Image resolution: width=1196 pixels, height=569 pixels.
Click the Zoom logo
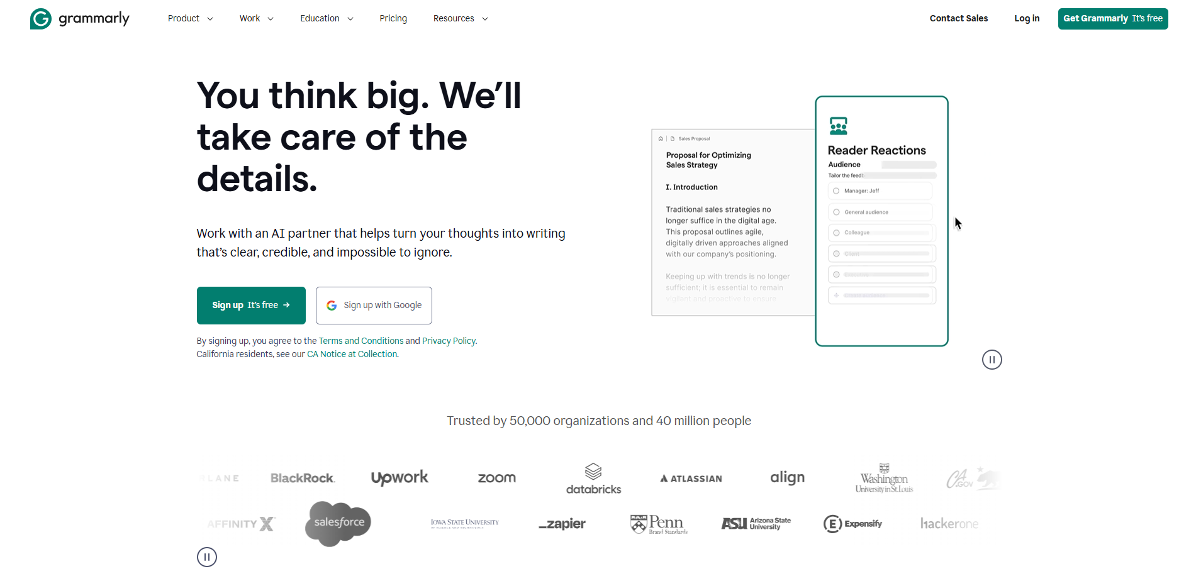pyautogui.click(x=496, y=478)
